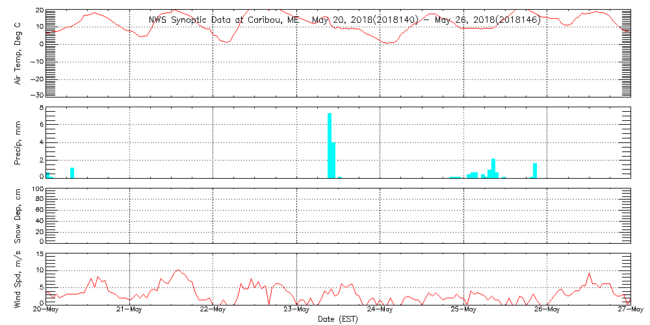Click the 'Snow Dep, cm' axis label

pyautogui.click(x=18, y=216)
